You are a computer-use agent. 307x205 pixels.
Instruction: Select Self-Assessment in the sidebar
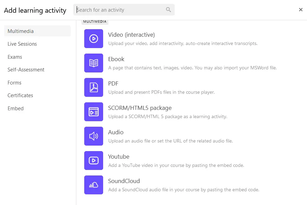click(x=26, y=70)
